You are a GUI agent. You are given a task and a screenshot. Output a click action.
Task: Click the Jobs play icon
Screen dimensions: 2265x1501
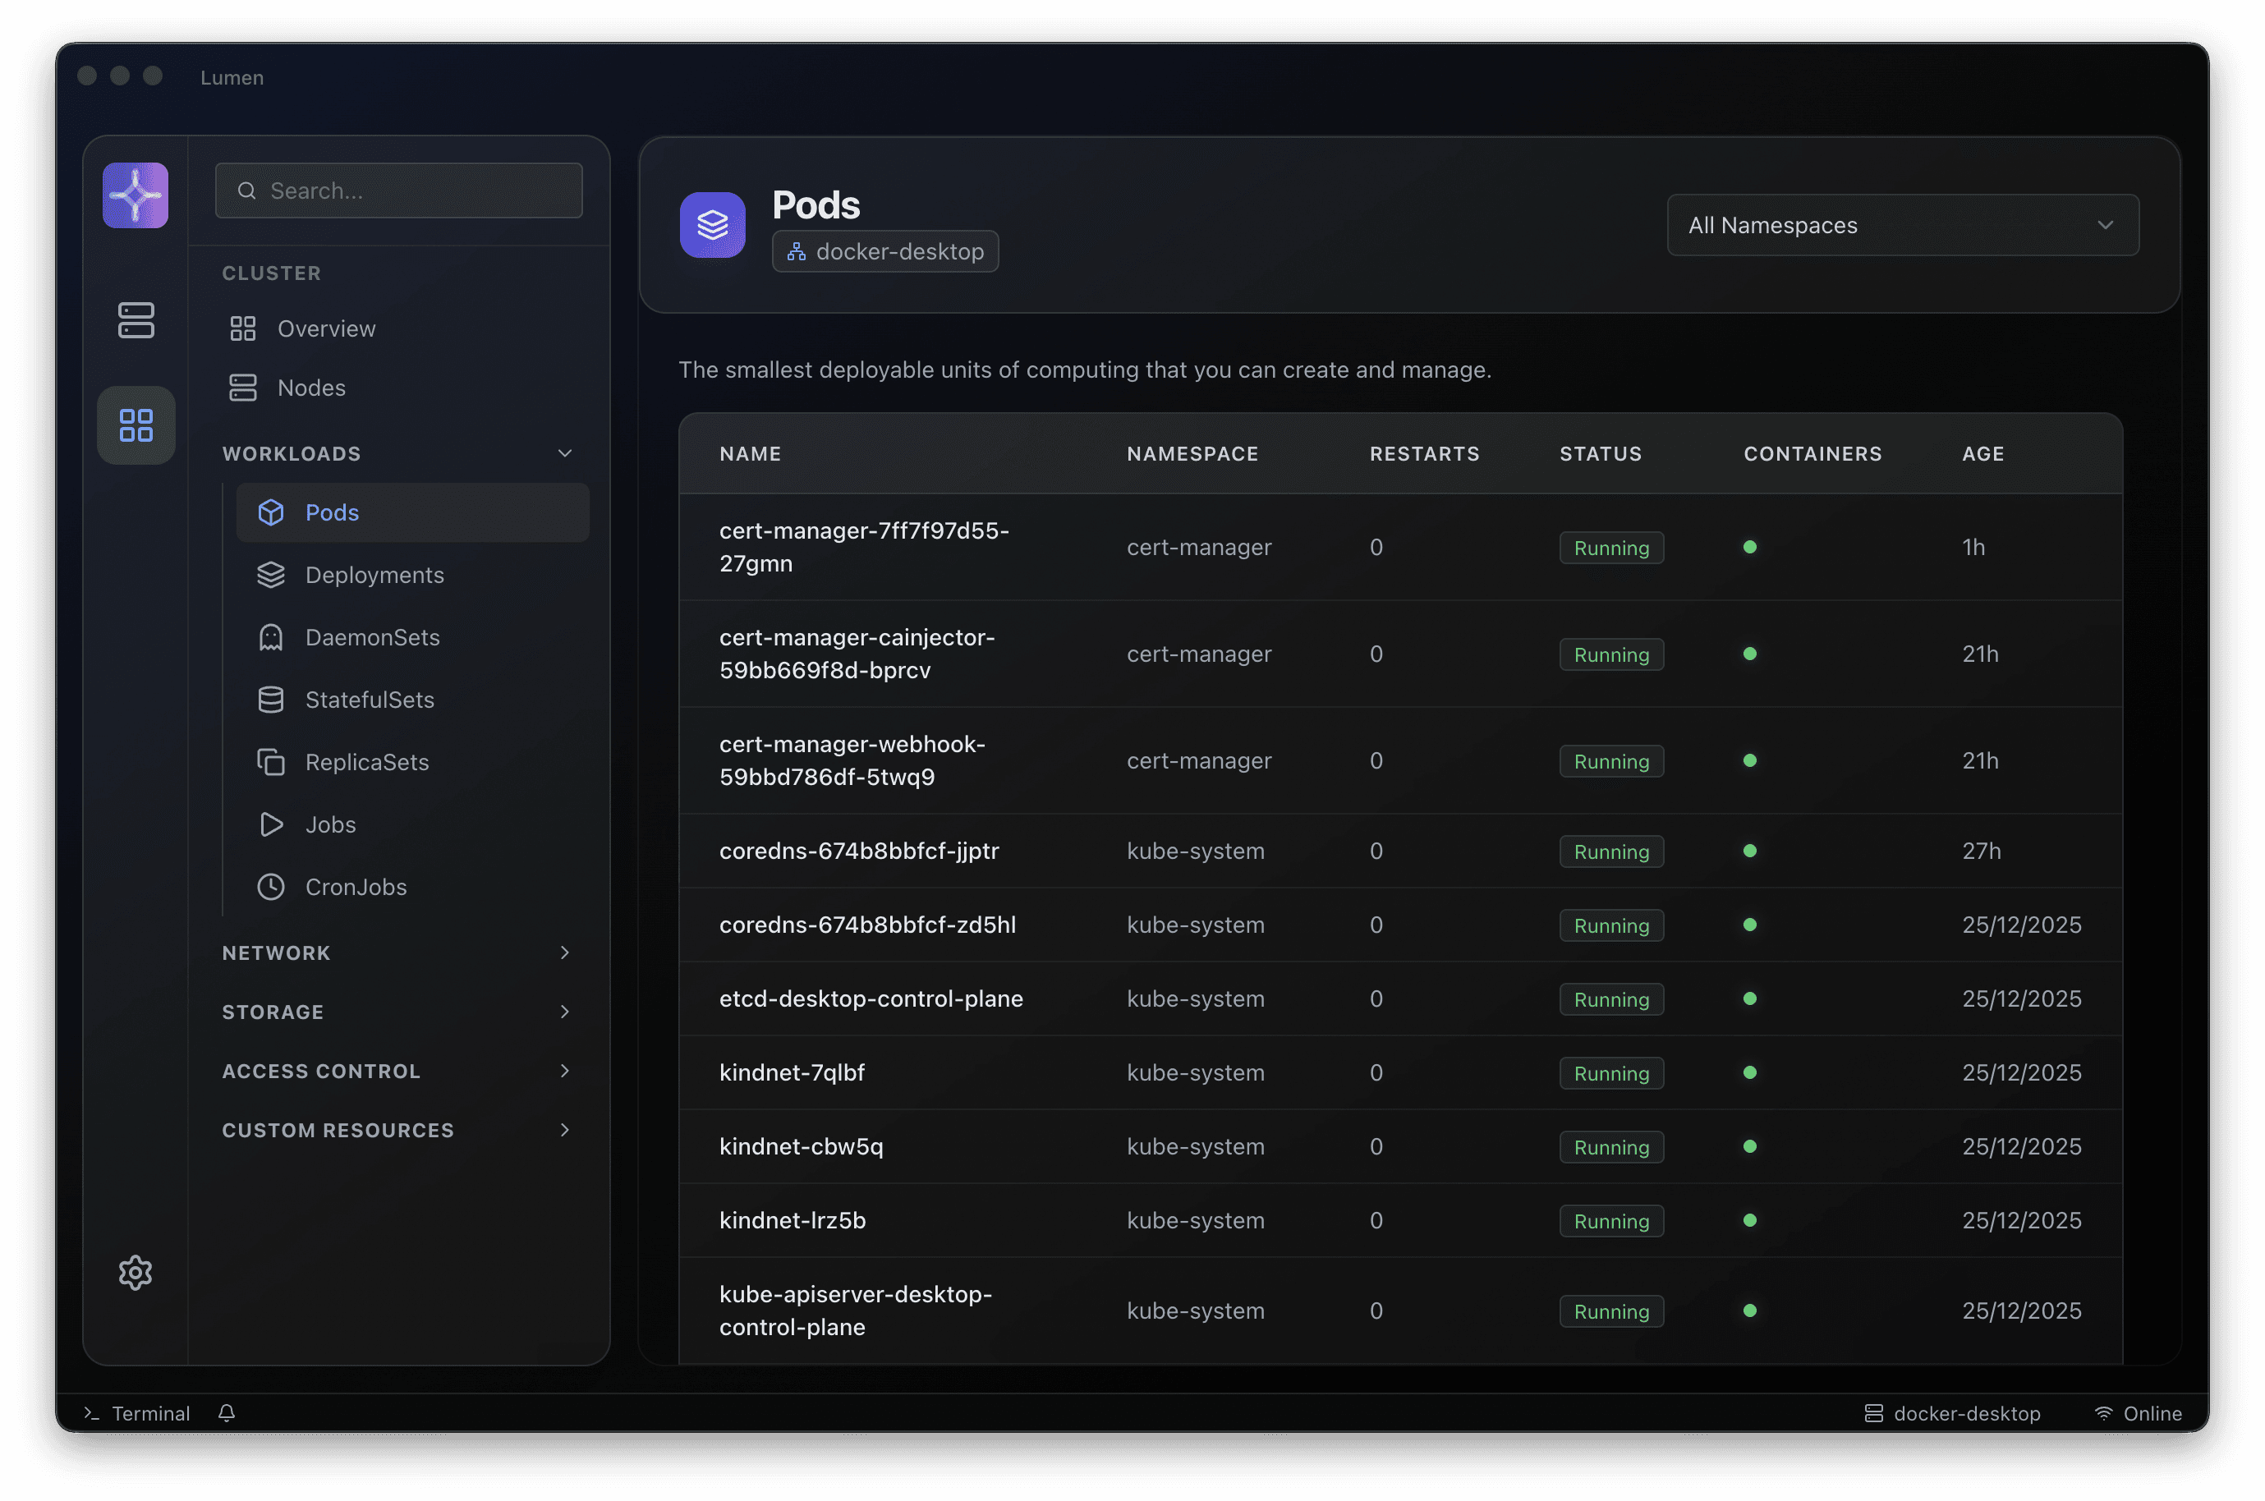(x=272, y=824)
